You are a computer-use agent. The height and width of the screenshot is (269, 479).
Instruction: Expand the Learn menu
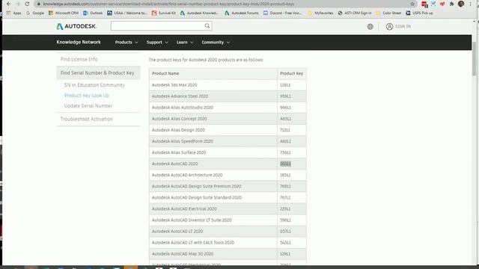pyautogui.click(x=185, y=43)
